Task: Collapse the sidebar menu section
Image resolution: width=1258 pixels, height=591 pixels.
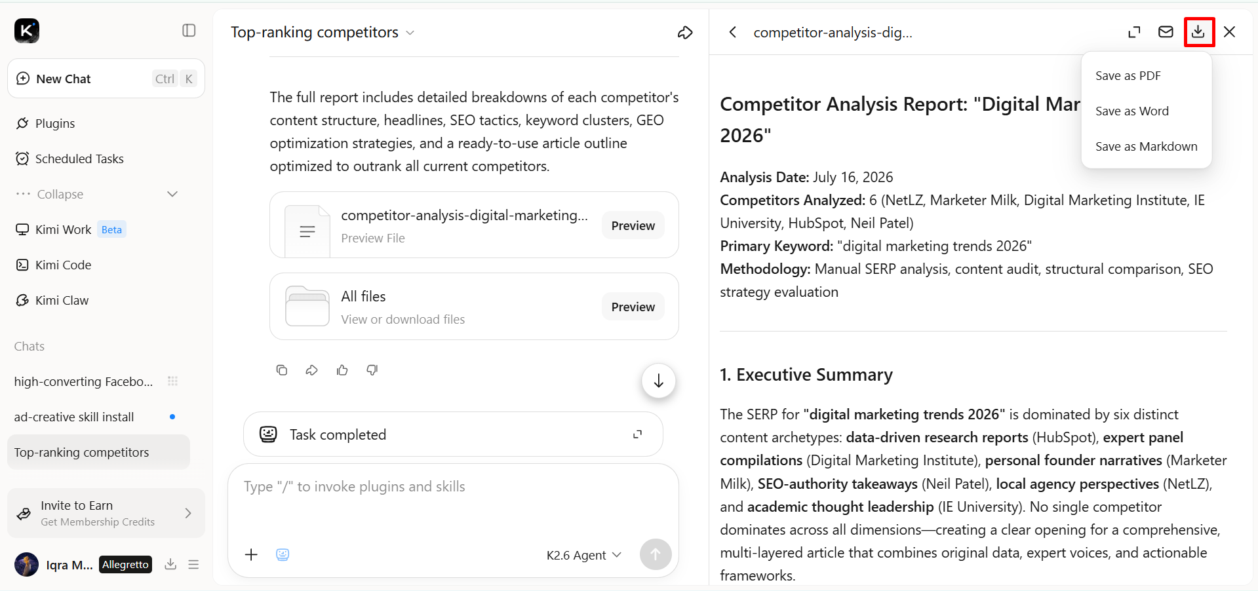Action: click(97, 194)
